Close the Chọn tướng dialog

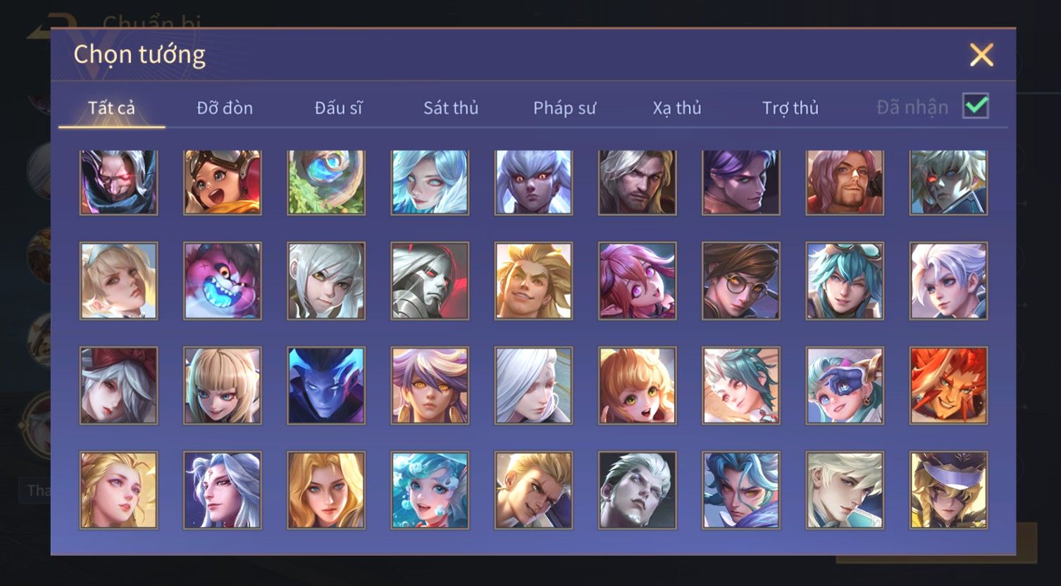pos(981,55)
